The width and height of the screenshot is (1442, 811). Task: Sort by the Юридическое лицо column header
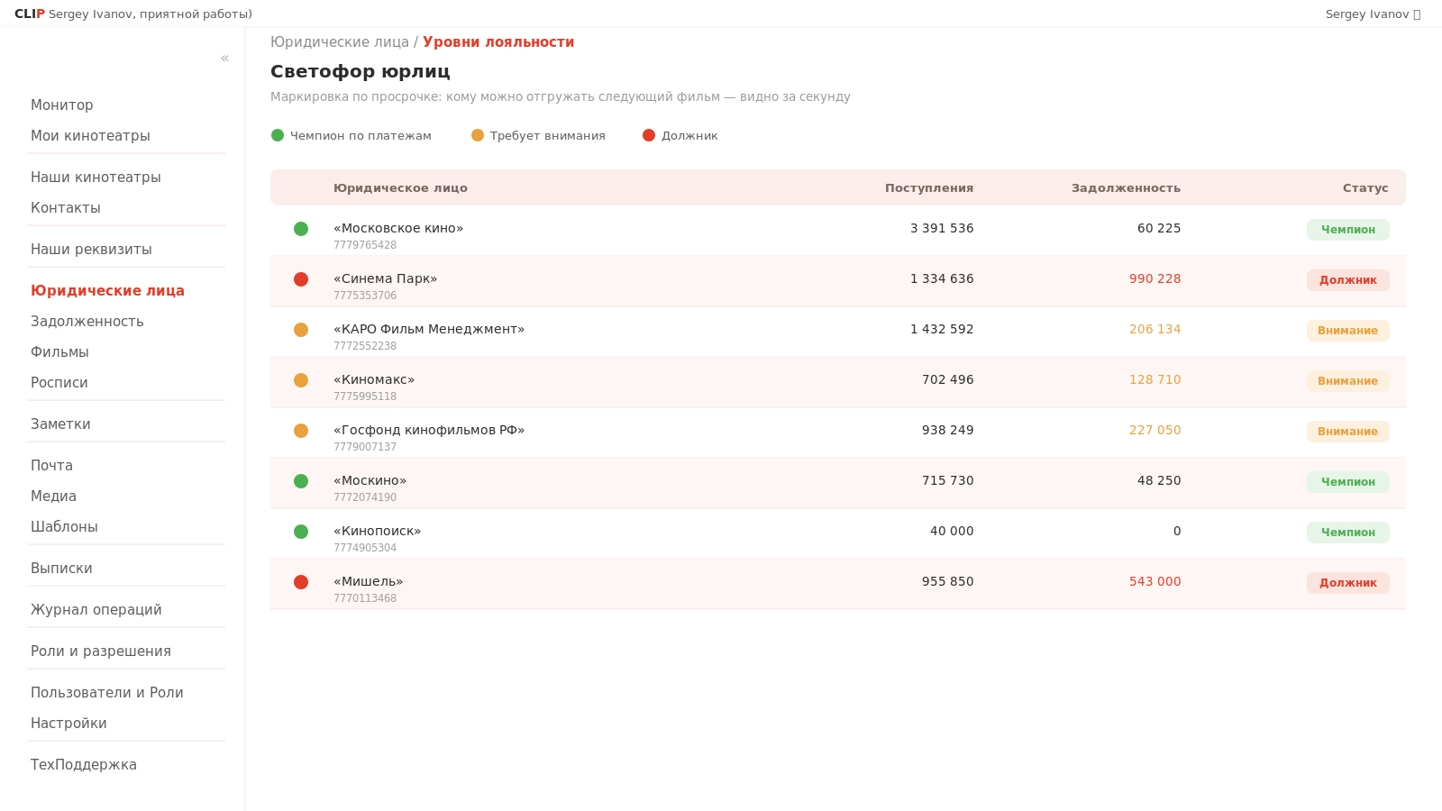[400, 188]
